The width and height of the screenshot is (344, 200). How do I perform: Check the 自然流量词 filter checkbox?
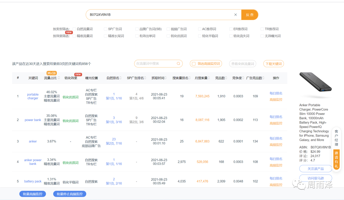[x=74, y=29]
